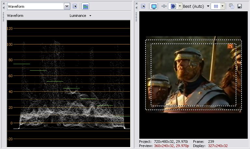Click the arrow button on the Waveform combo box
Screen dimensions: 250x149
[x=67, y=6]
